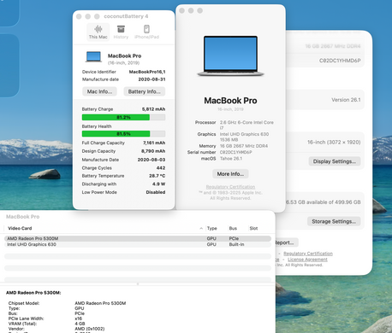The image size is (392, 333).
Task: Click the Chipset Model AMD Radeon Pro 5300M value
Action: point(100,303)
